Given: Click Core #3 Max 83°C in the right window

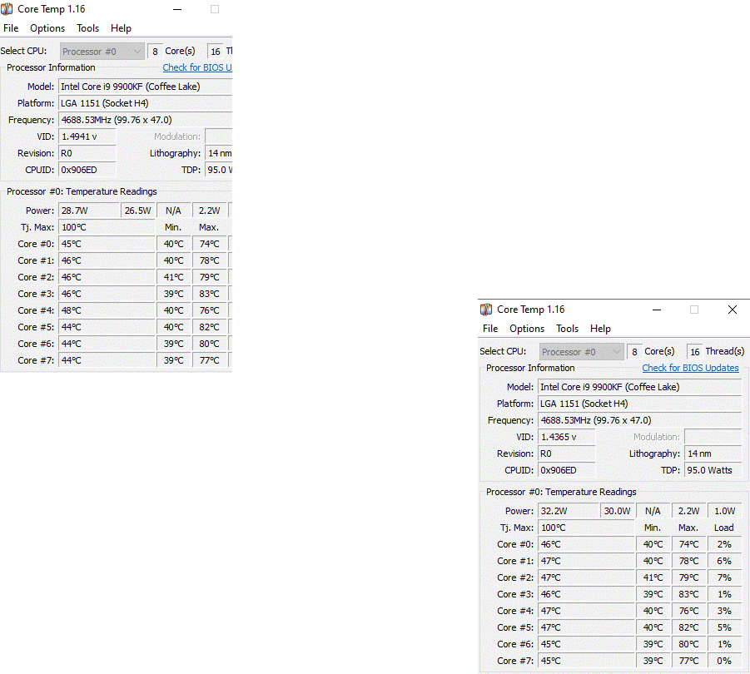Looking at the screenshot, I should pyautogui.click(x=688, y=594).
